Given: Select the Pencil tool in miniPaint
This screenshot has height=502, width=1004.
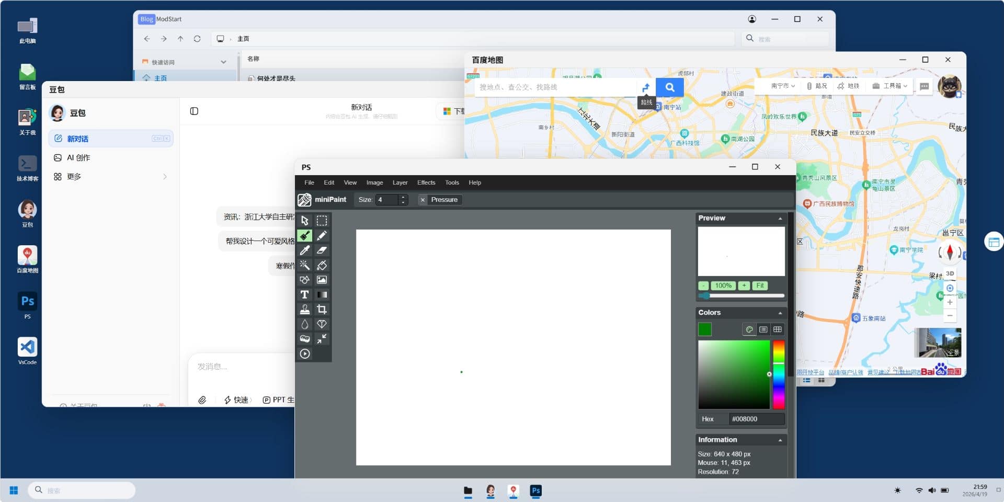Looking at the screenshot, I should click(322, 236).
